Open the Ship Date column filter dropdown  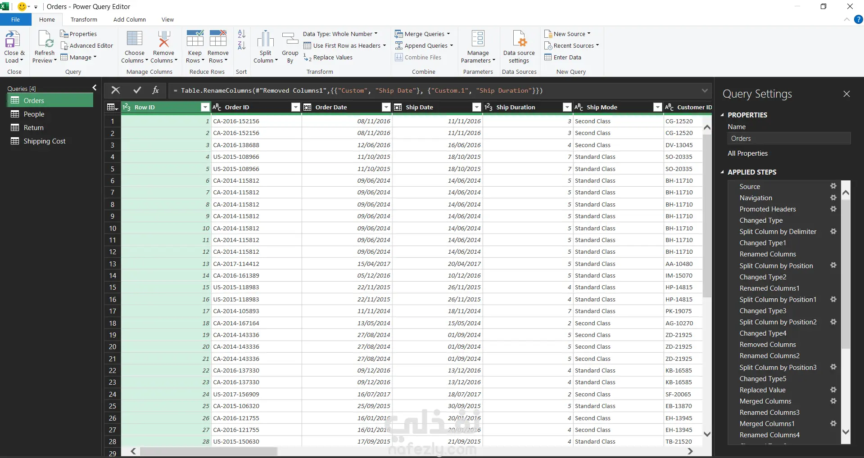(477, 107)
